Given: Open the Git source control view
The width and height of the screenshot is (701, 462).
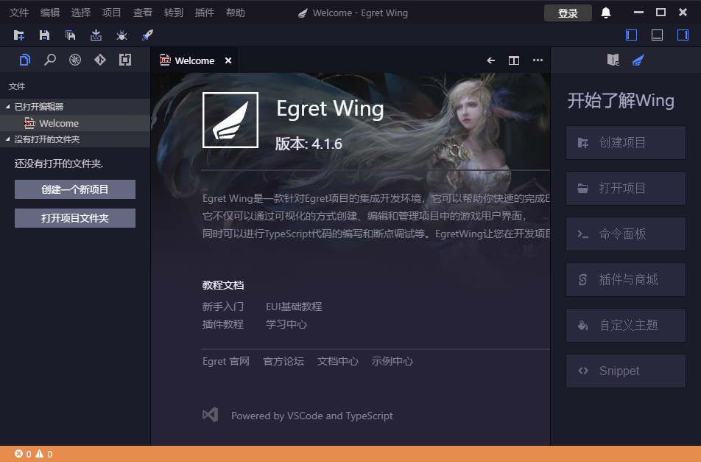Looking at the screenshot, I should 100,60.
